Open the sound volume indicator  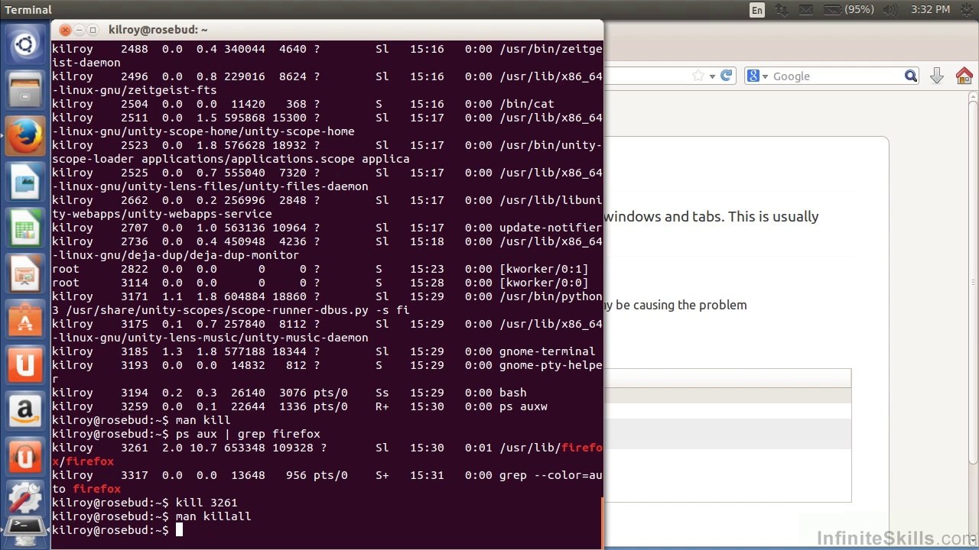point(892,10)
